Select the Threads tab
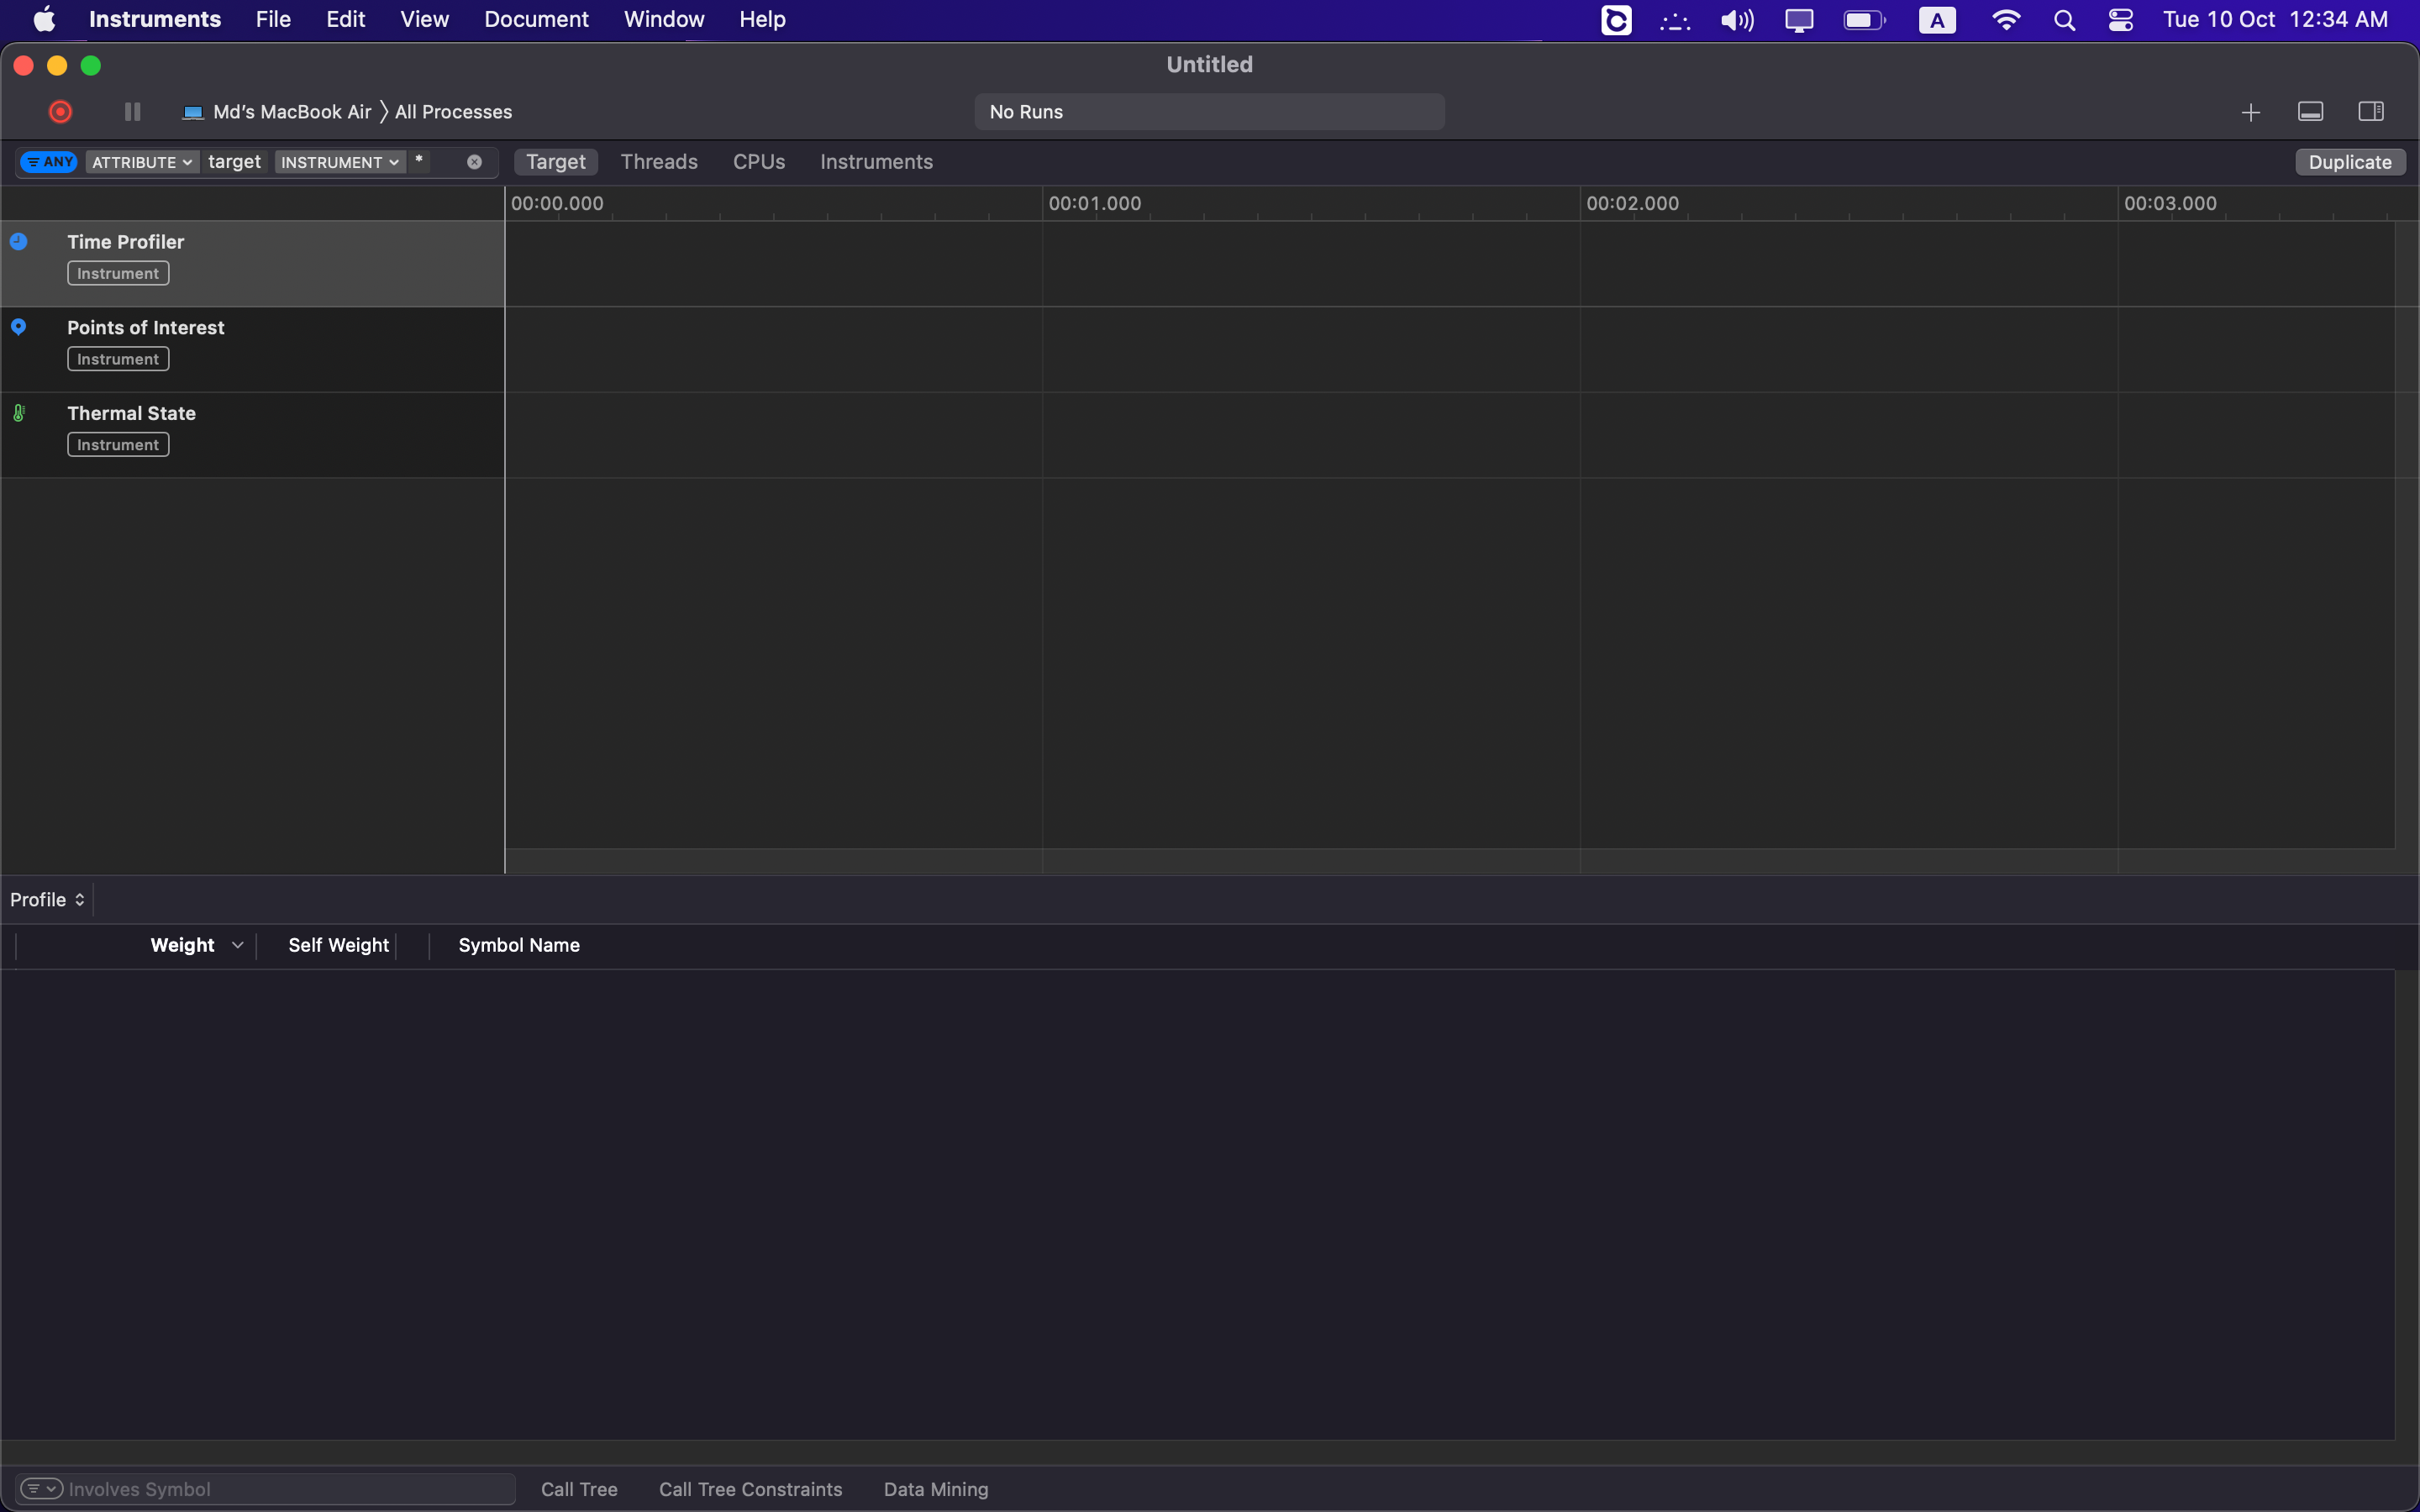Image resolution: width=2420 pixels, height=1512 pixels. [x=659, y=162]
